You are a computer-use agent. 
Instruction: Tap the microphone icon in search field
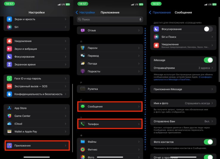pyautogui.click(x=140, y=19)
